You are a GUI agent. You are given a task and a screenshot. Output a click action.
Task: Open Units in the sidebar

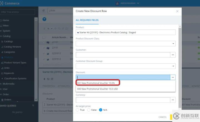(x=7, y=68)
